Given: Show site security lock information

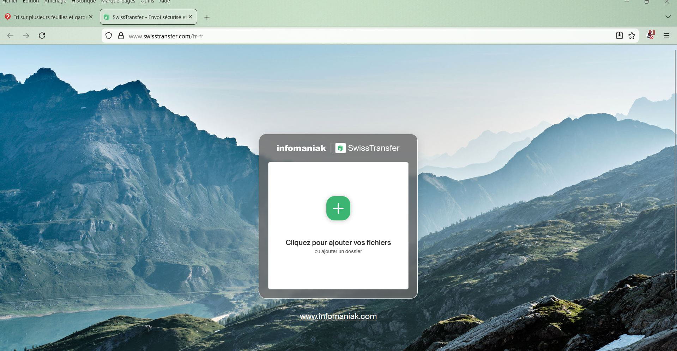Looking at the screenshot, I should (x=121, y=36).
